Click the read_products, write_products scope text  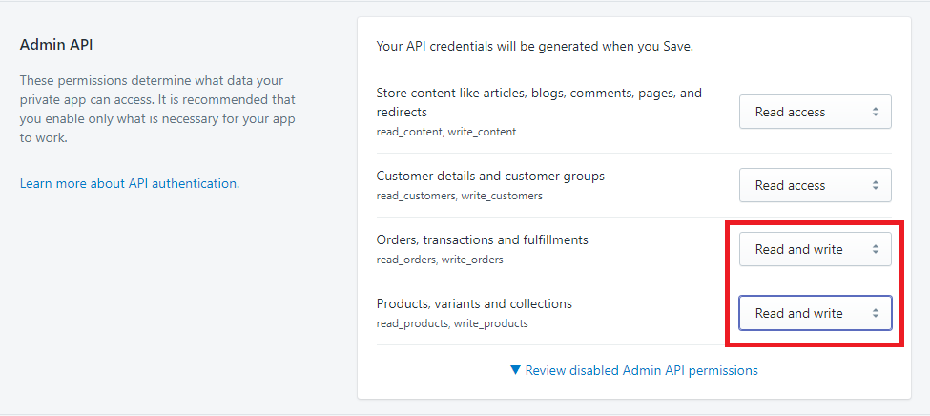click(x=452, y=323)
